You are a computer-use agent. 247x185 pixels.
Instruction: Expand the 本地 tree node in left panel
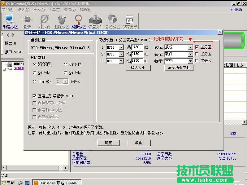click(4, 69)
